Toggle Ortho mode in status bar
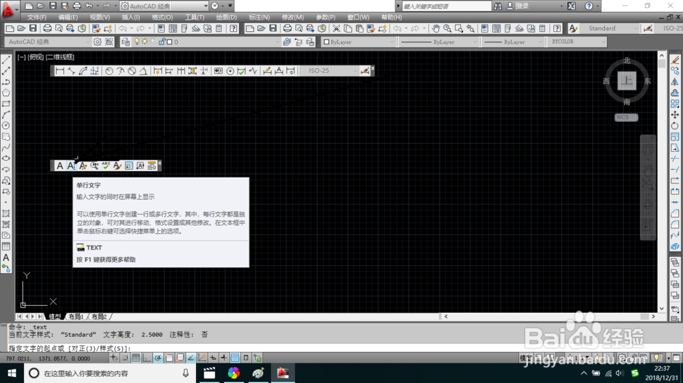This screenshot has height=383, width=683. coord(147,358)
